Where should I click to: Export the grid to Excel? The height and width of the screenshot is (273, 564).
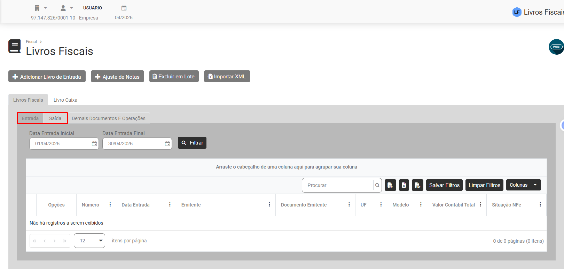coord(404,185)
